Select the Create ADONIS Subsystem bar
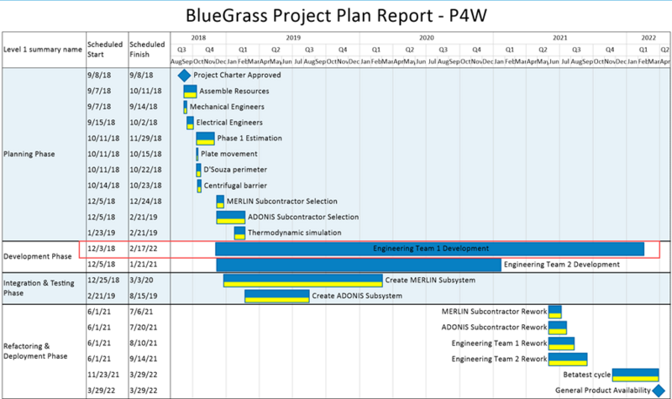672x399 pixels. pyautogui.click(x=277, y=297)
